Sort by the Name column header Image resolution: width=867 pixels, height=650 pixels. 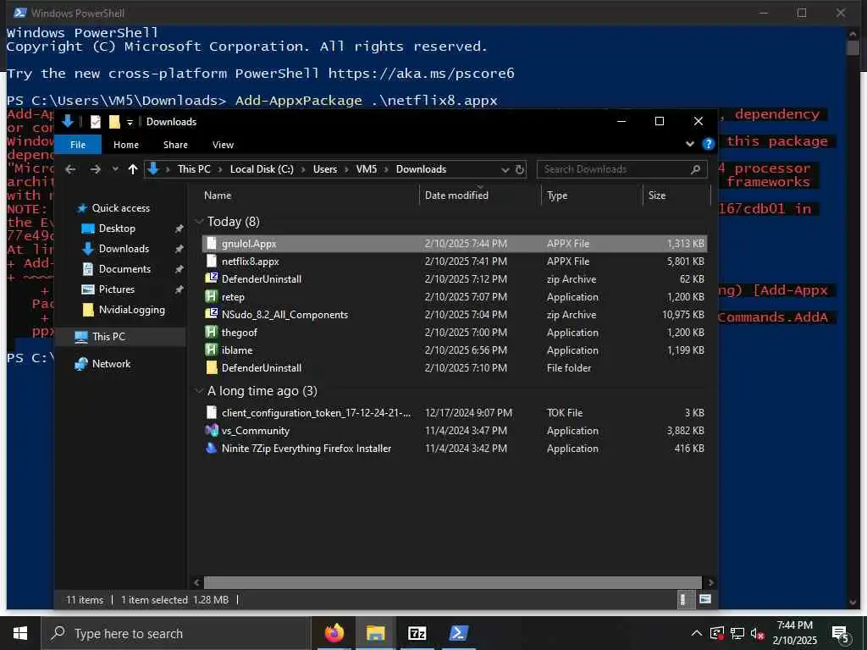coord(218,196)
